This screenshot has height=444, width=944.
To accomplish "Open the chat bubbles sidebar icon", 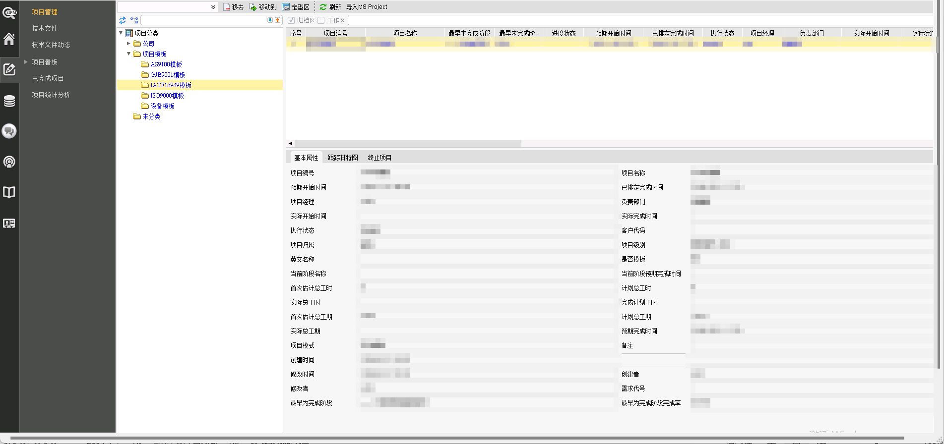I will [x=9, y=131].
